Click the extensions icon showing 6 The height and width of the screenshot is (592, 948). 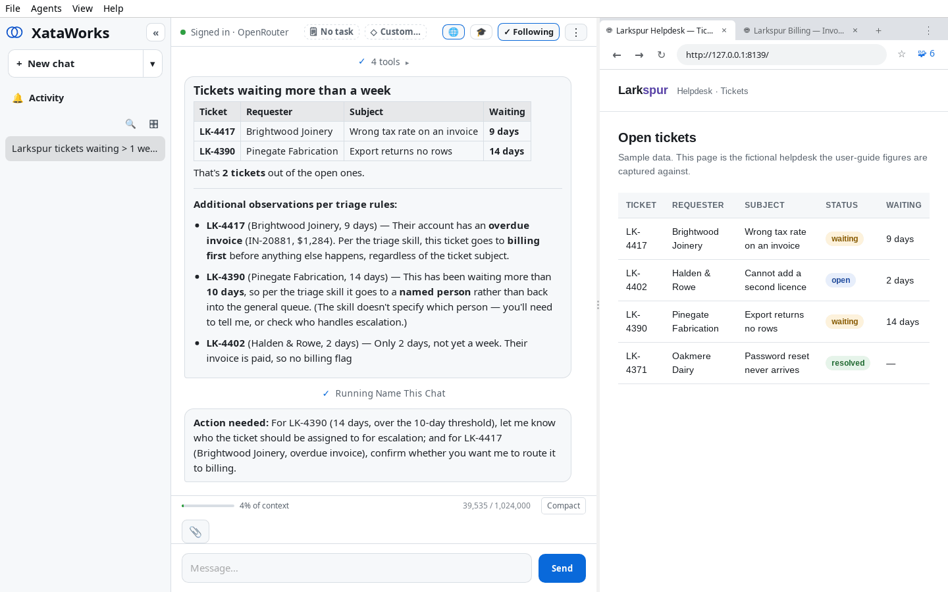tap(926, 54)
